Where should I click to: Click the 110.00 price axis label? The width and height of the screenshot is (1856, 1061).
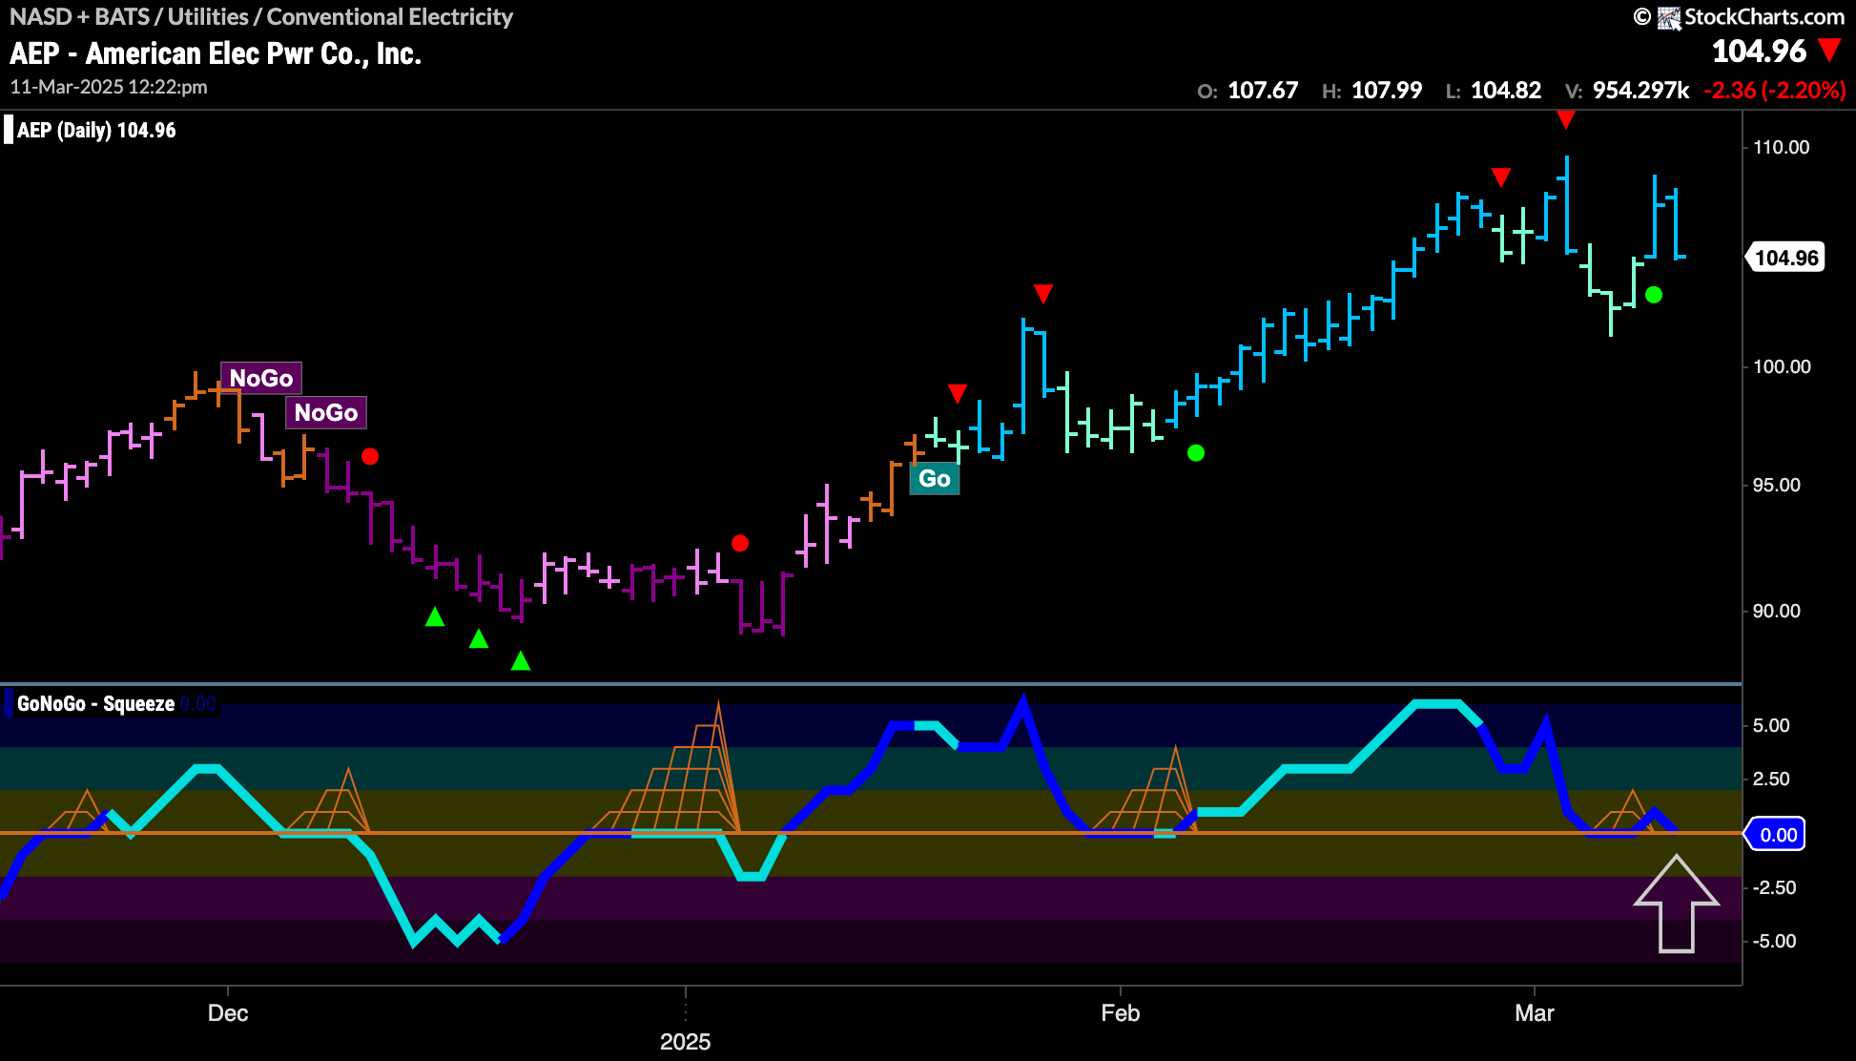click(x=1781, y=147)
